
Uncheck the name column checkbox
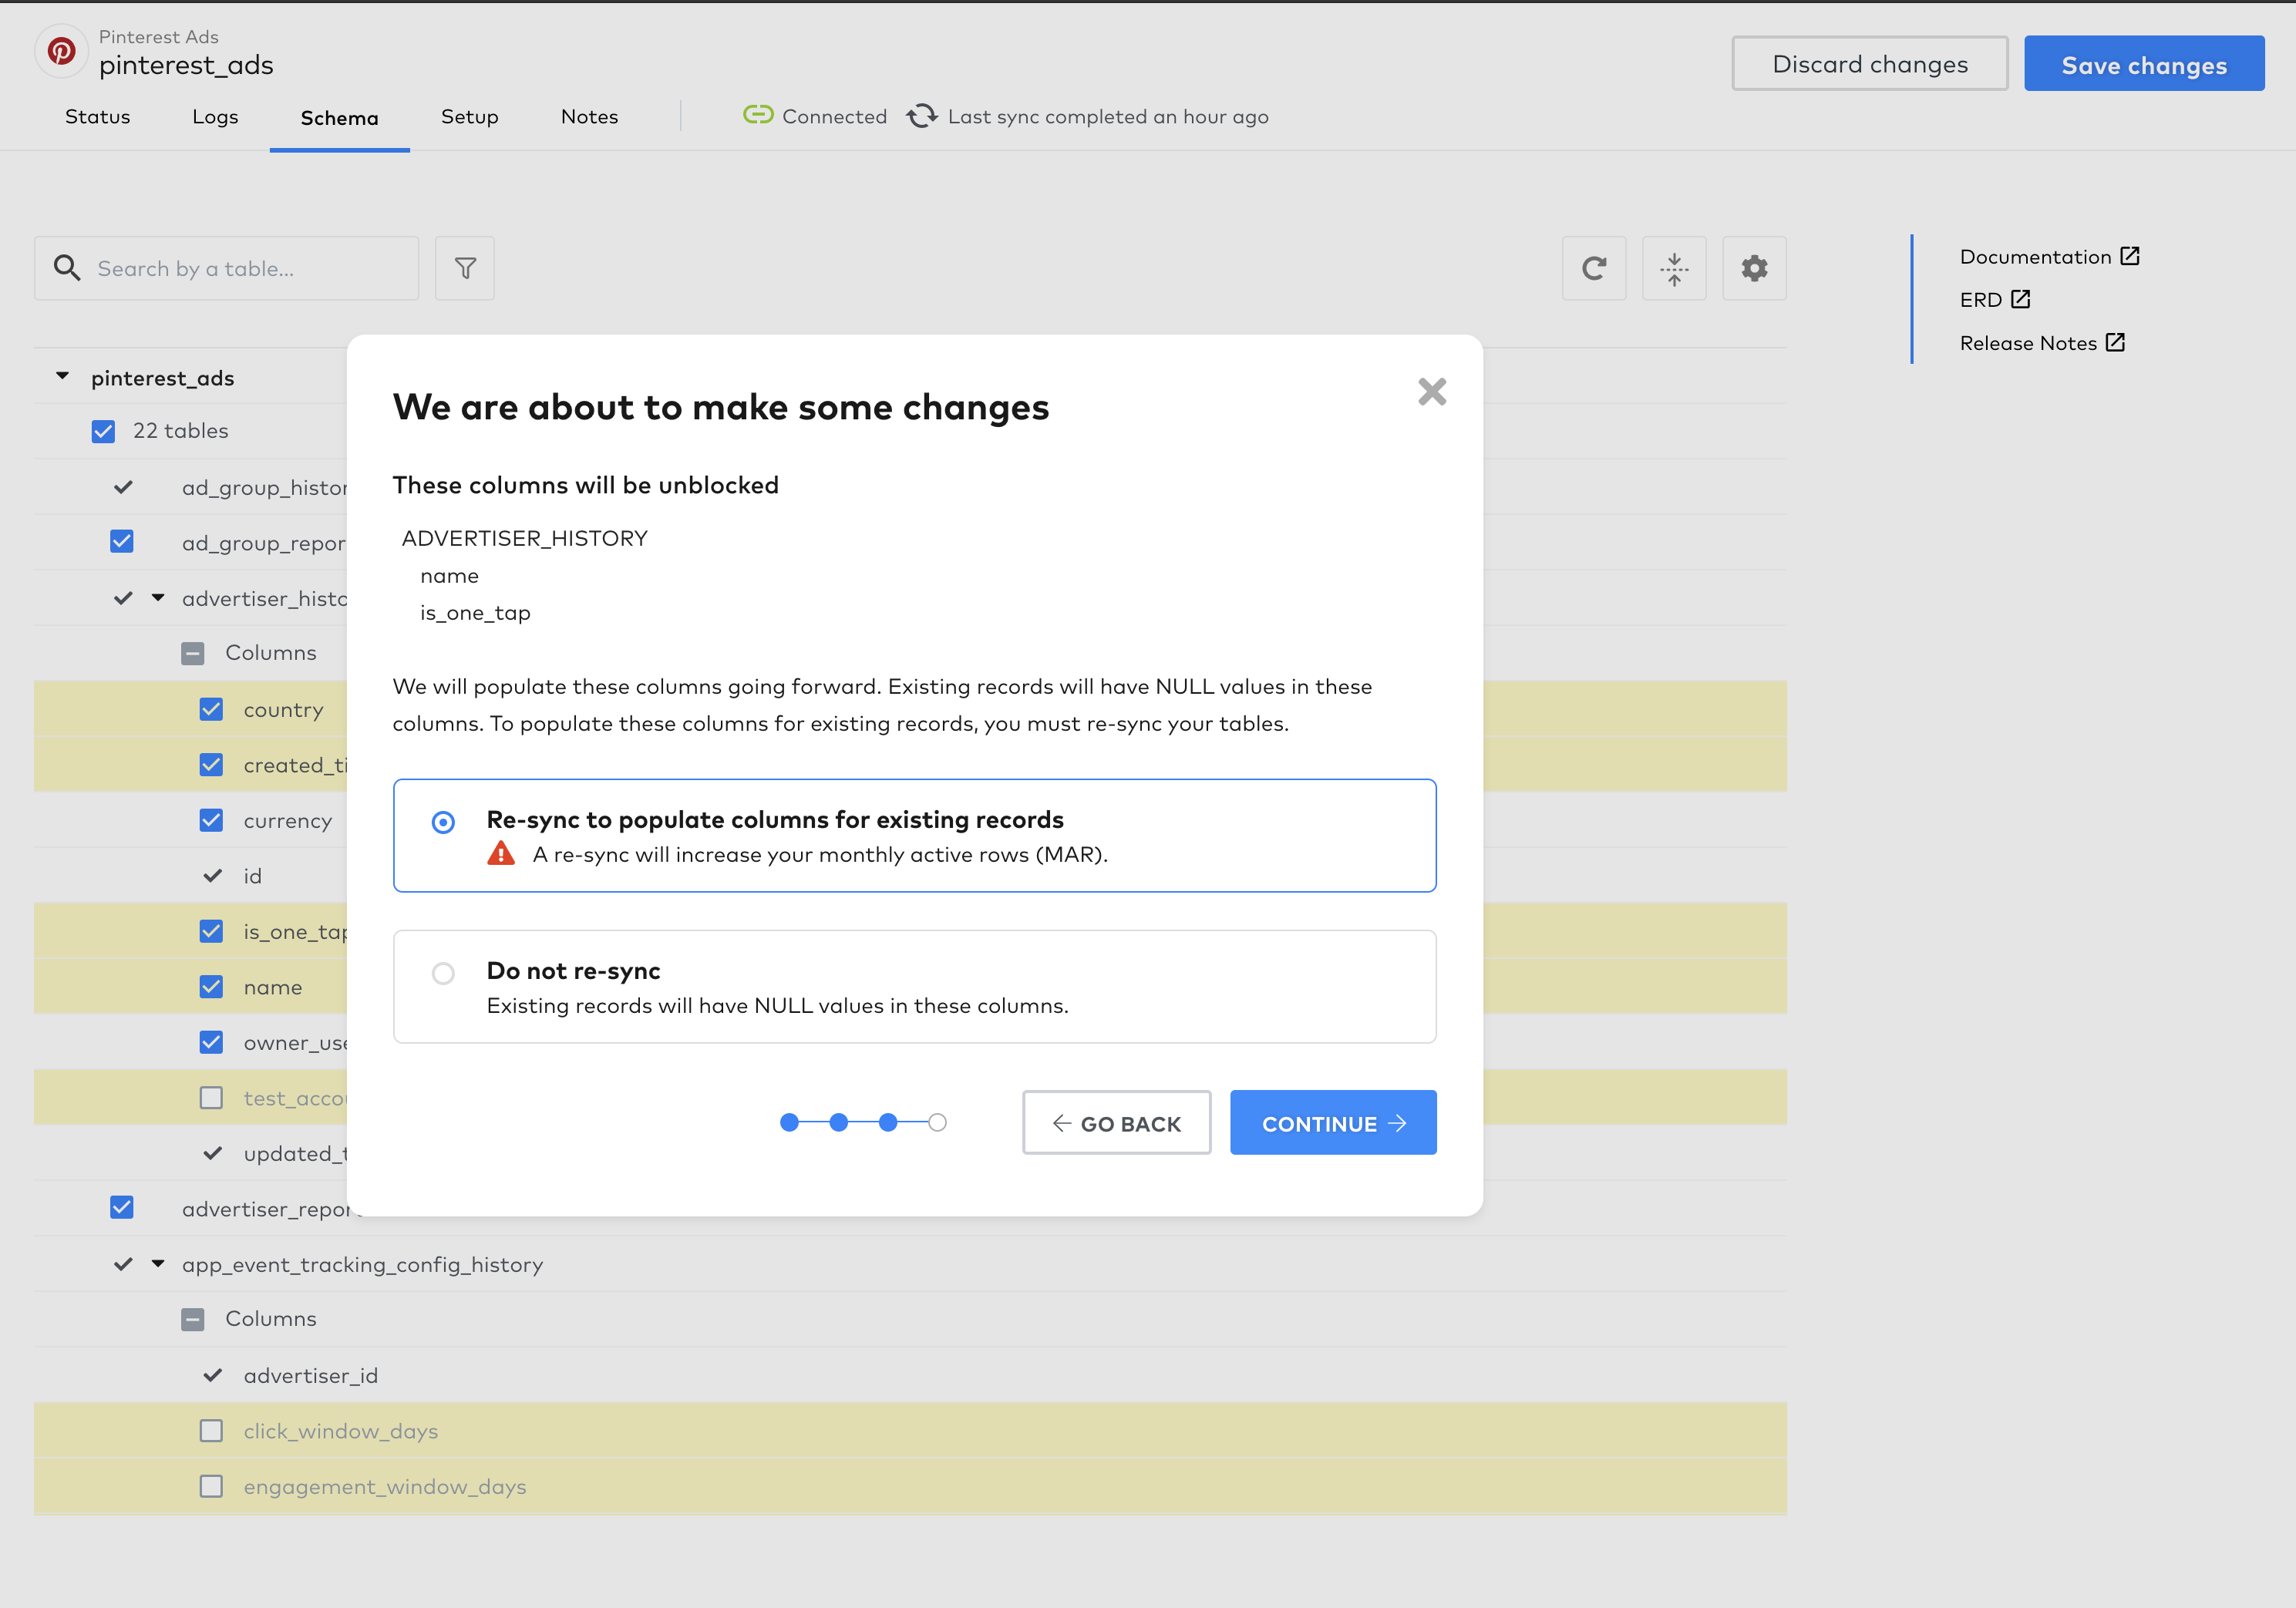(x=211, y=987)
